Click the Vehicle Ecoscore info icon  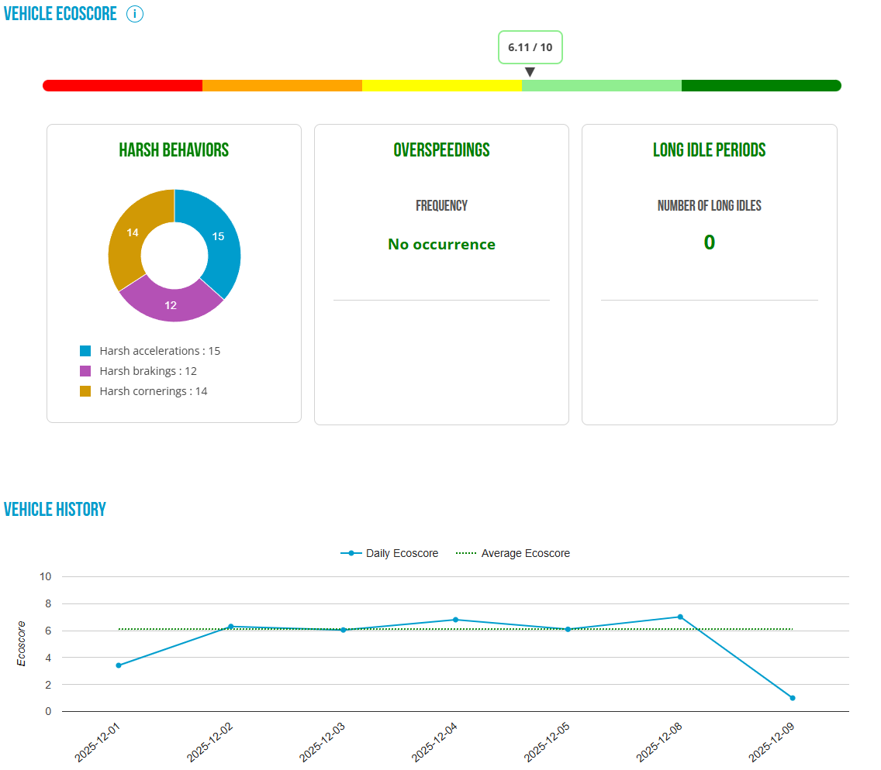135,14
